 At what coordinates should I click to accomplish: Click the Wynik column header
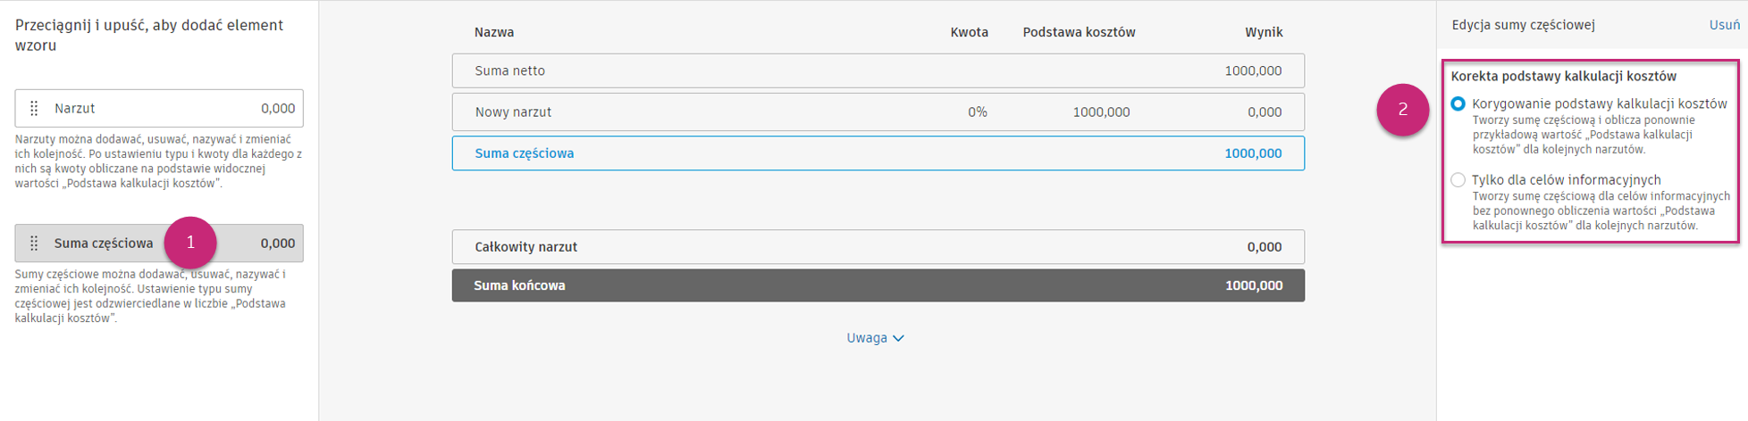point(1264,32)
